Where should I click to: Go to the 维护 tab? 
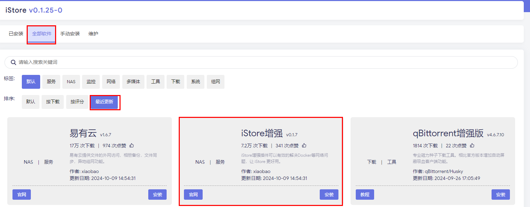[93, 34]
